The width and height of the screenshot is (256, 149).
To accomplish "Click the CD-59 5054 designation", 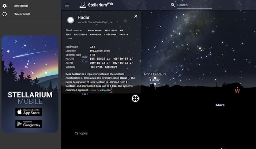I will click(x=110, y=35).
